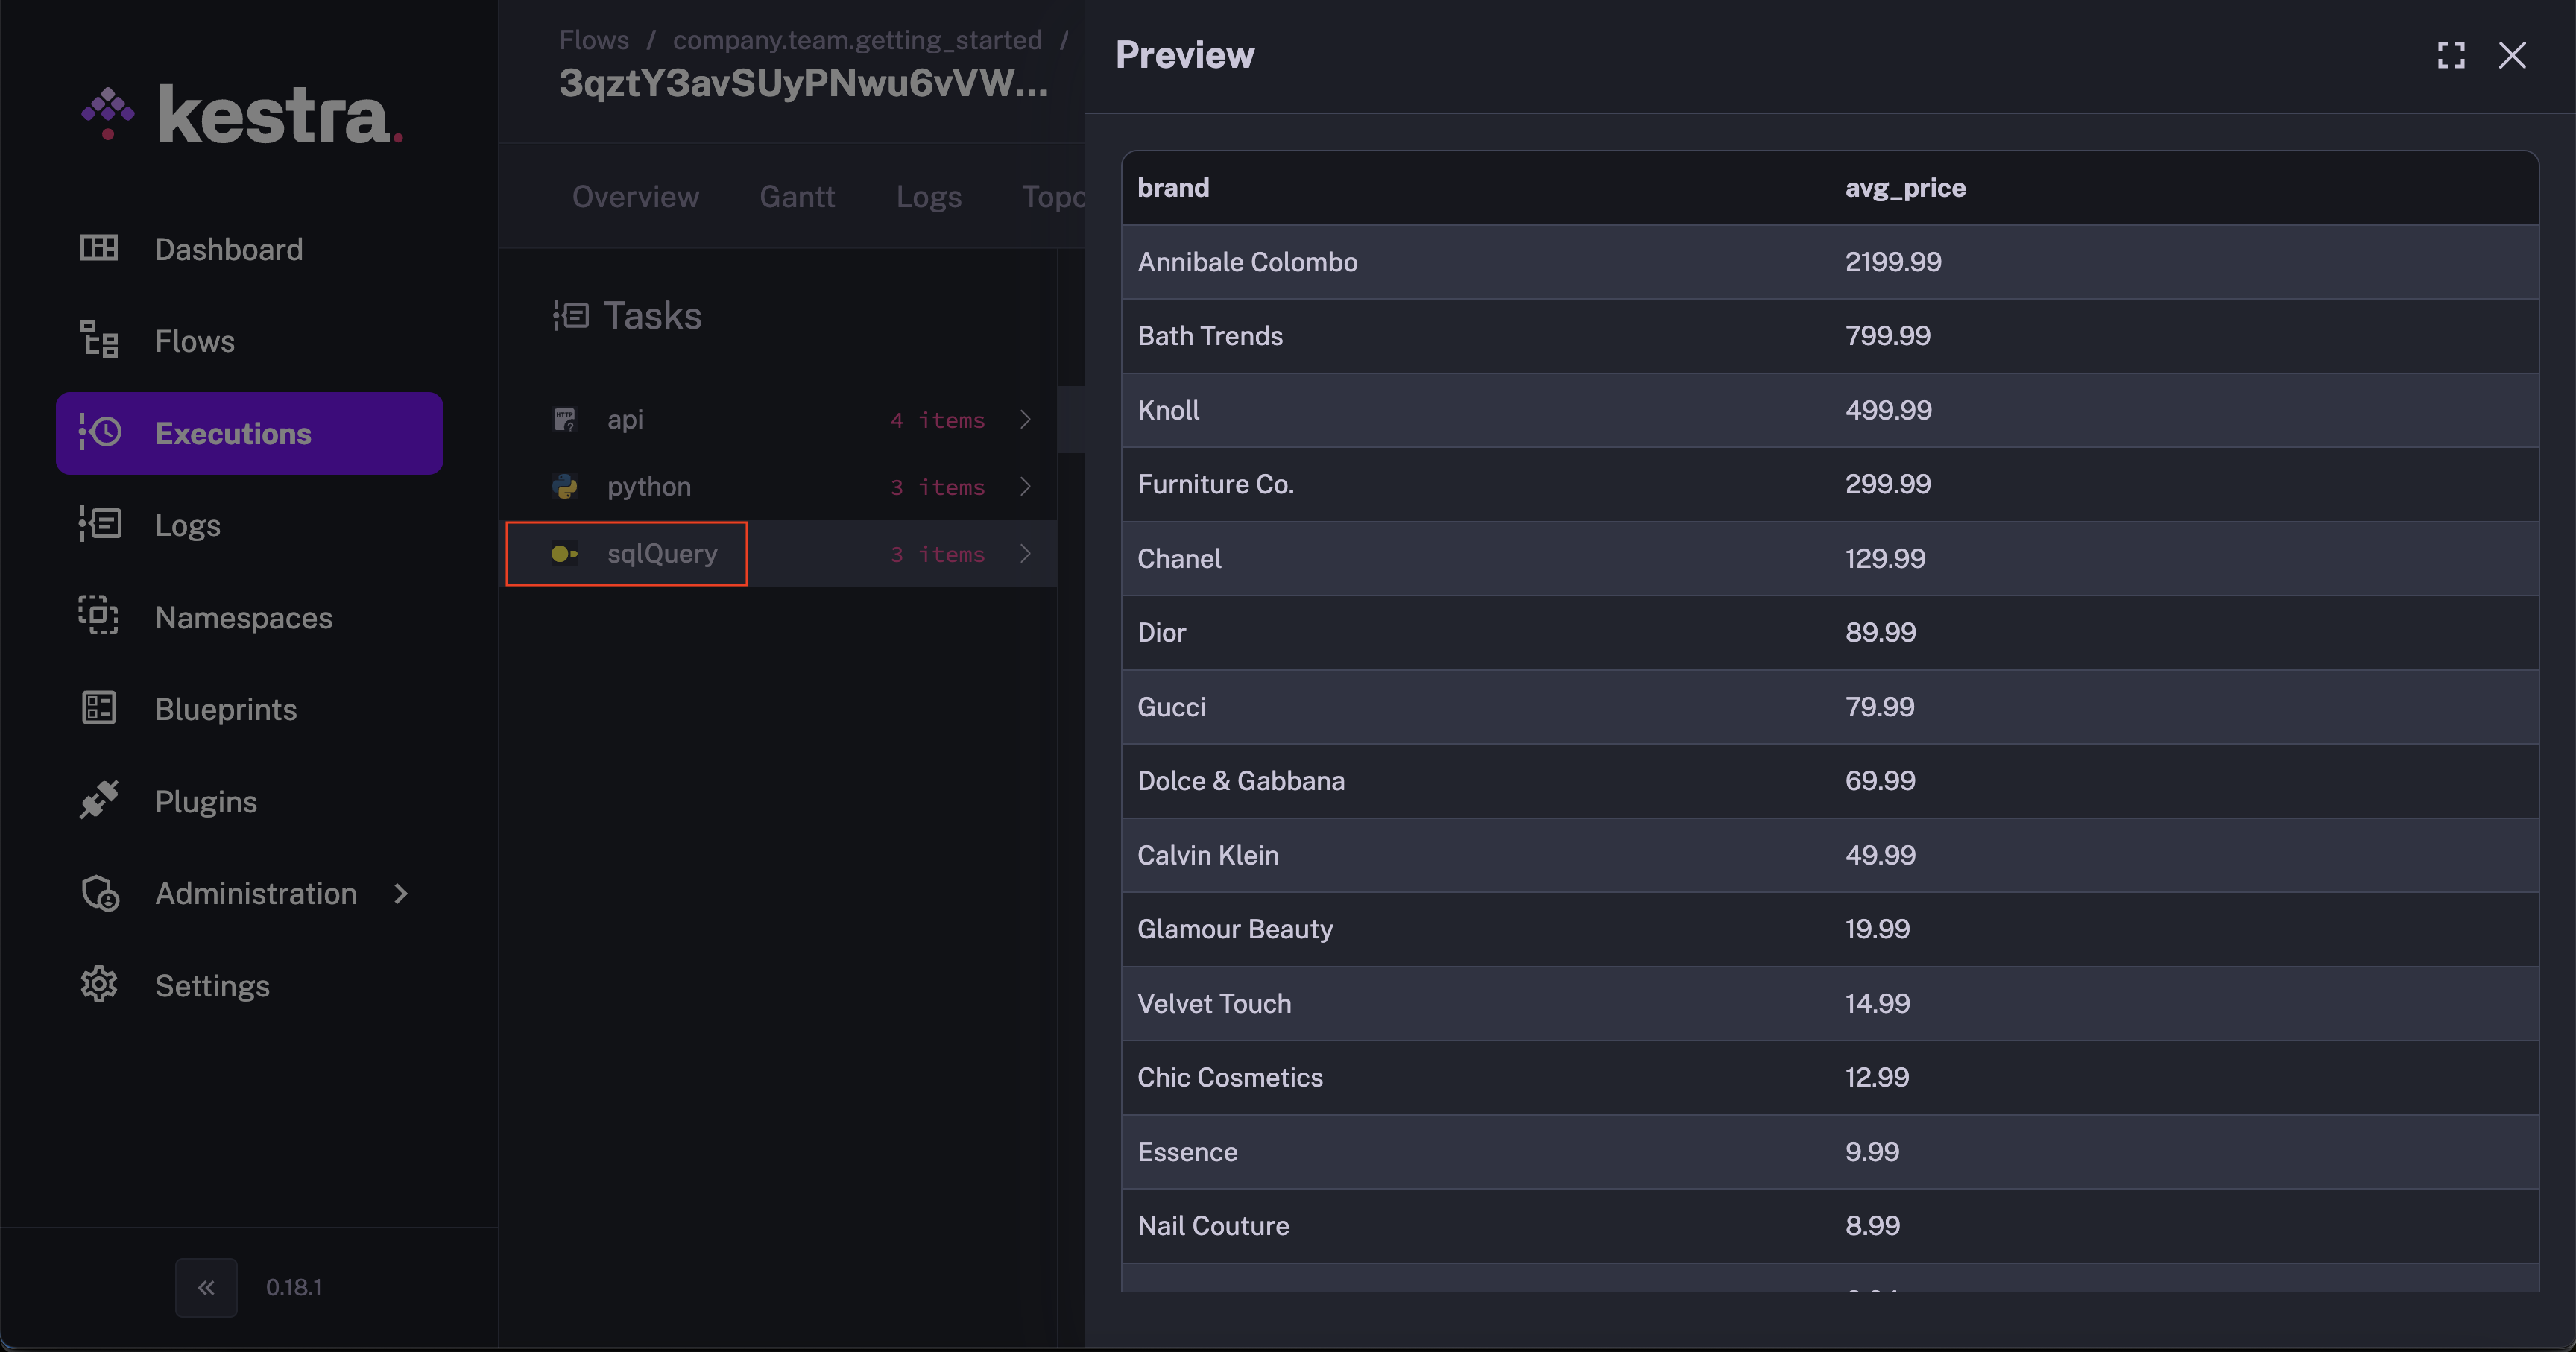Screen dimensions: 2576x1352
Task: Click company.team.getting_started breadcrumb link
Action: point(857,40)
